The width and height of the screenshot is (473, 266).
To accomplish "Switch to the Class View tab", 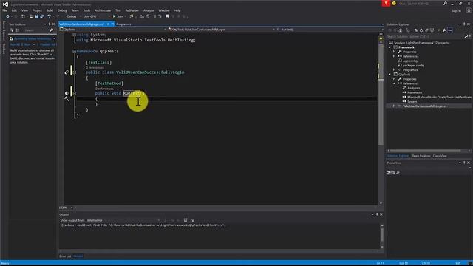I will coord(440,156).
